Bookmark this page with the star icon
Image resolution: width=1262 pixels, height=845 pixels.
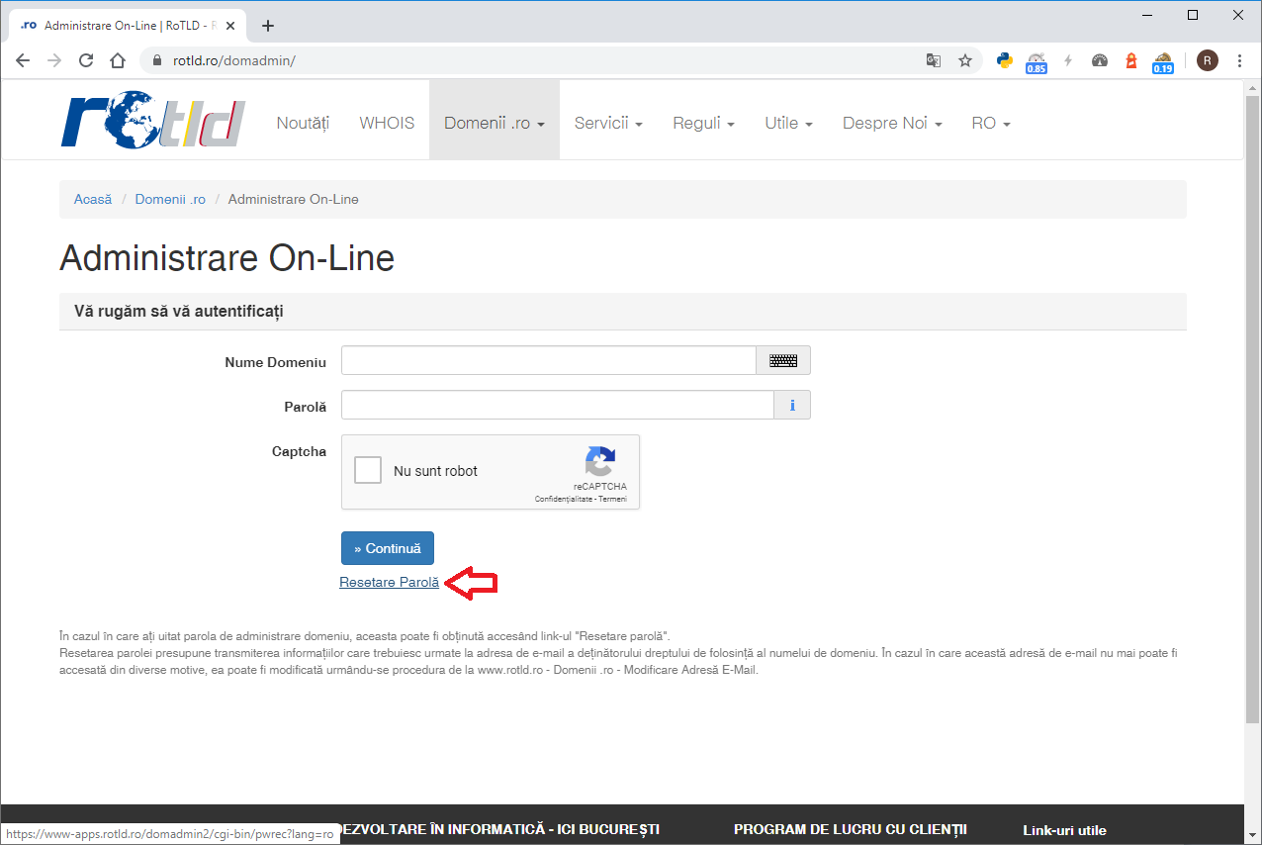(965, 60)
